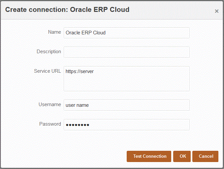Click the dialog title 'Create connection: Oracle ERP Cloud'

pyautogui.click(x=67, y=10)
